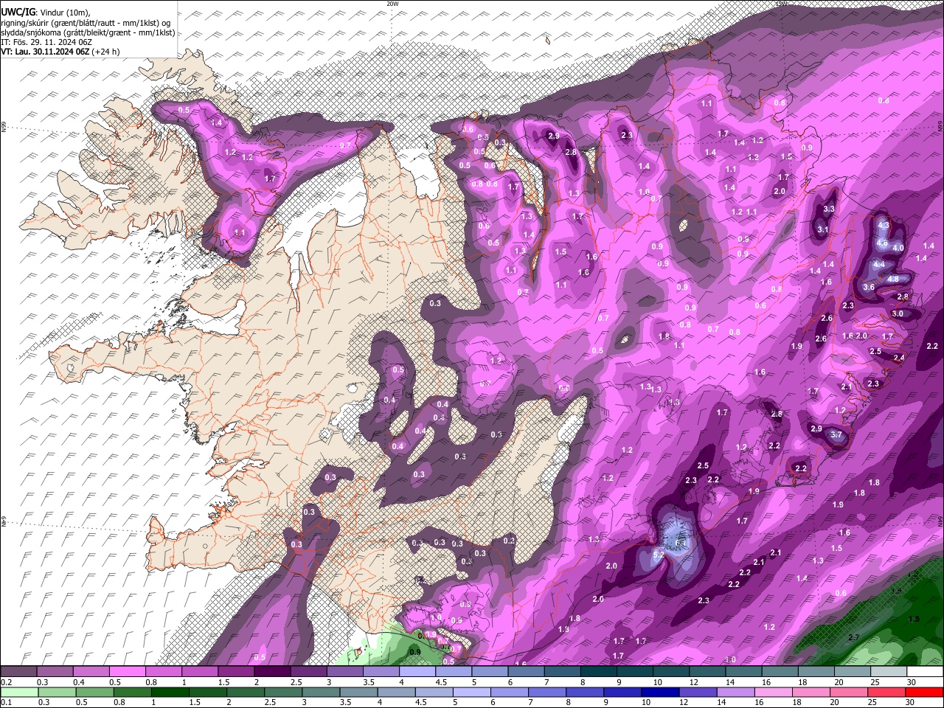
Task: Click lower legend swatch between 1 and 1.5
Action: (169, 692)
